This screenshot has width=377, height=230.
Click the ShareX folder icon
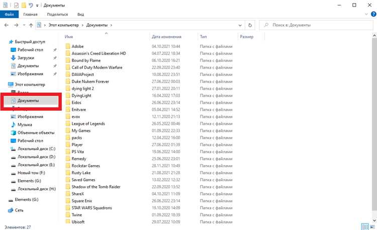[68, 194]
